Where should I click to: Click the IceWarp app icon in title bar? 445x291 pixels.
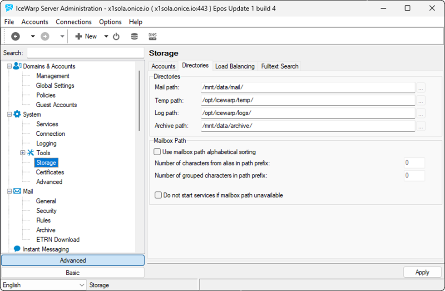point(9,8)
